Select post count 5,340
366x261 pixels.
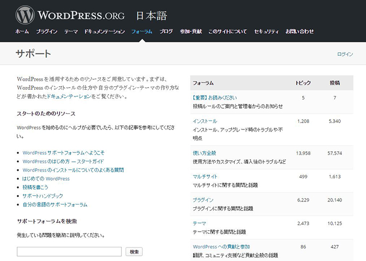[335, 121]
